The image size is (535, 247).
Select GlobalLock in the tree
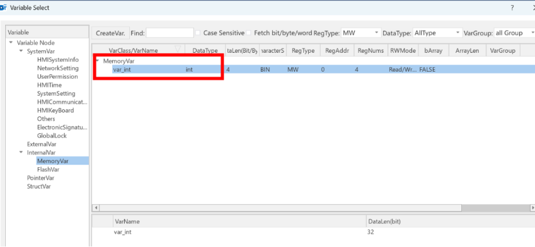coord(52,135)
